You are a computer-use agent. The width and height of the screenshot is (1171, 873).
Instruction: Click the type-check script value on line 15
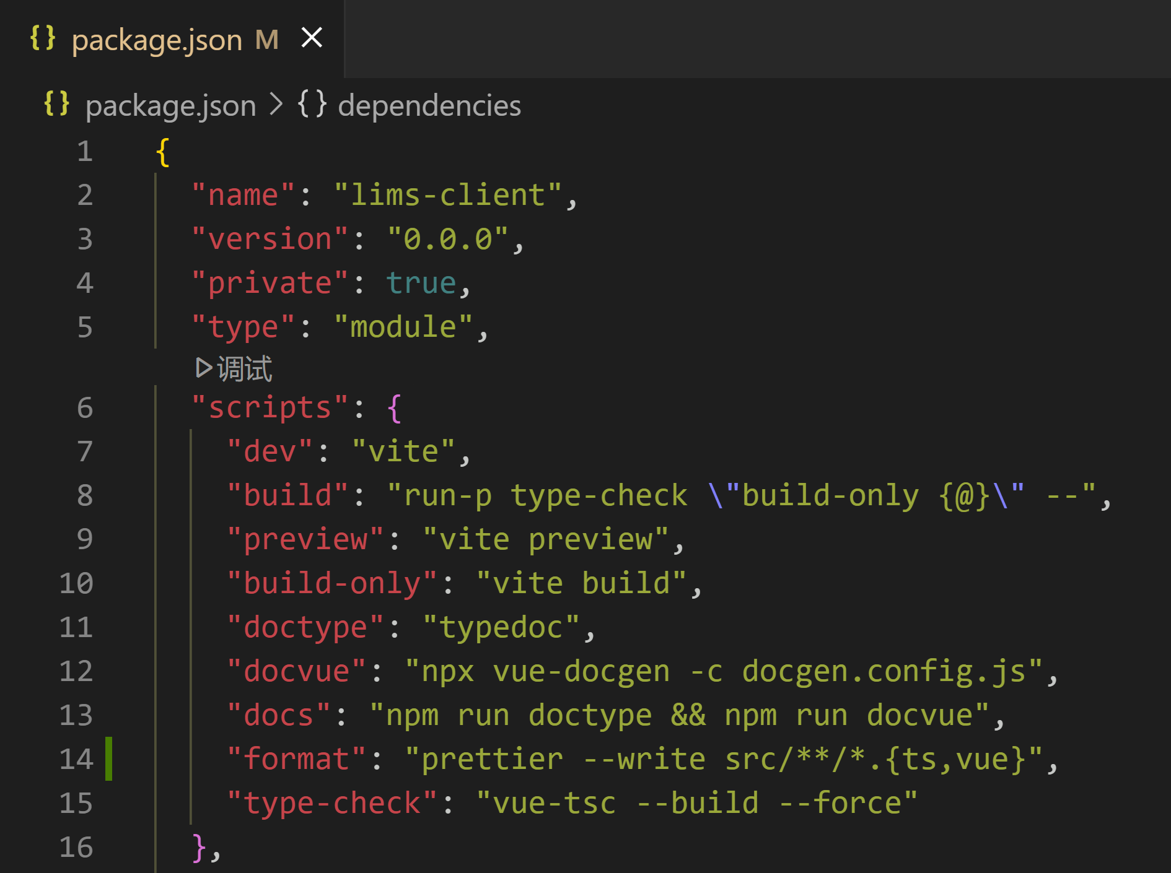click(700, 802)
